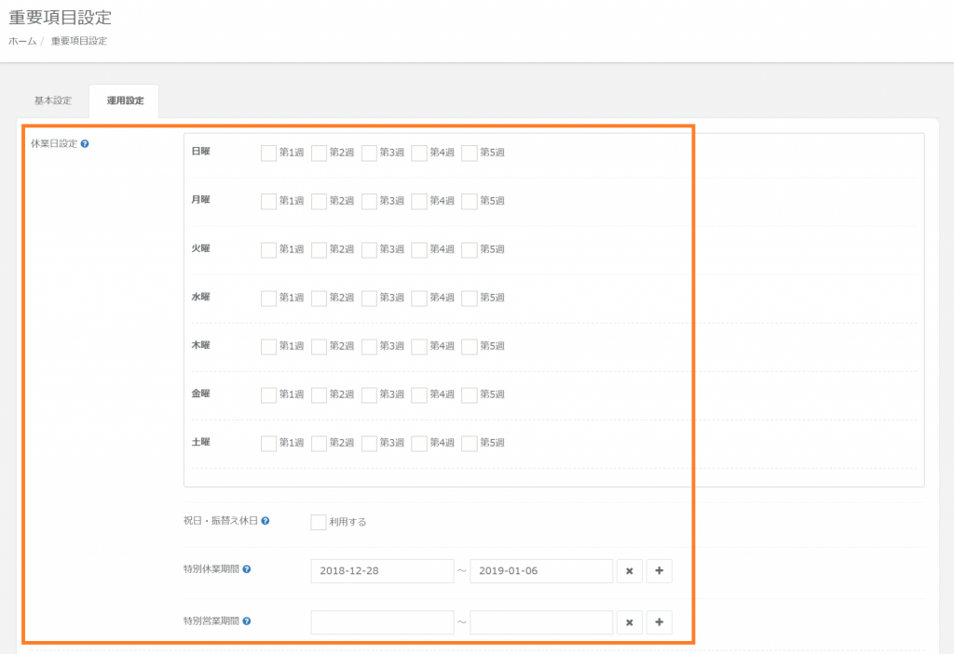Remove the 特別休業期間 date range row
The image size is (954, 654).
tap(629, 571)
